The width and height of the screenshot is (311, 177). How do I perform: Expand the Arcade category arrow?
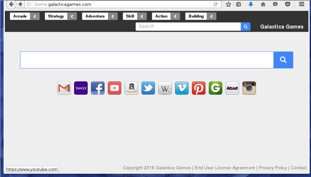[35, 16]
